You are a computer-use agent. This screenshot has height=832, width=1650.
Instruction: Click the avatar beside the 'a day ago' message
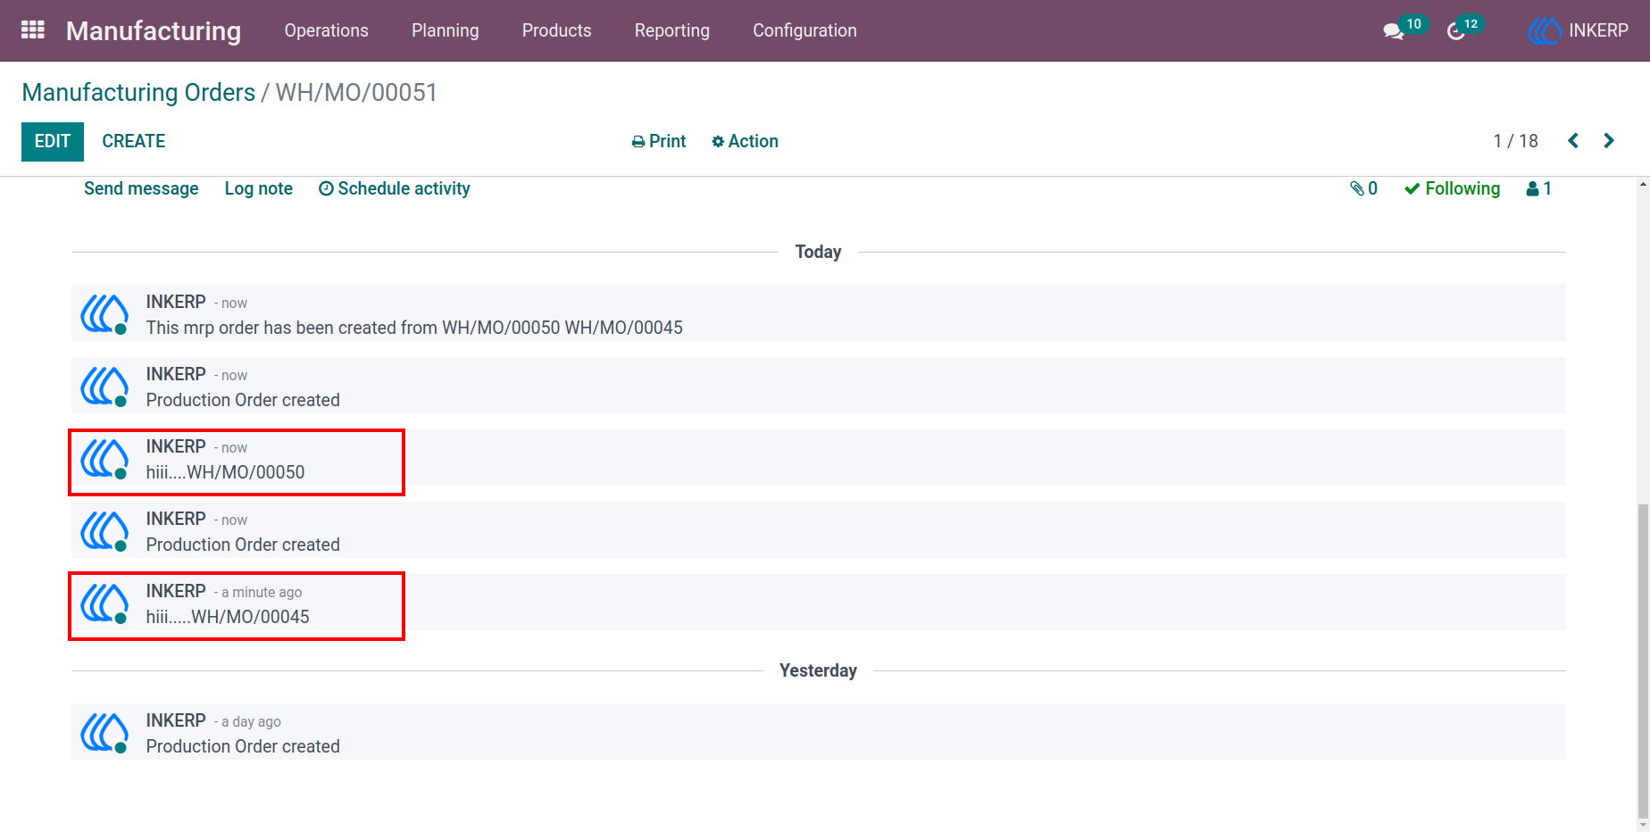[104, 732]
